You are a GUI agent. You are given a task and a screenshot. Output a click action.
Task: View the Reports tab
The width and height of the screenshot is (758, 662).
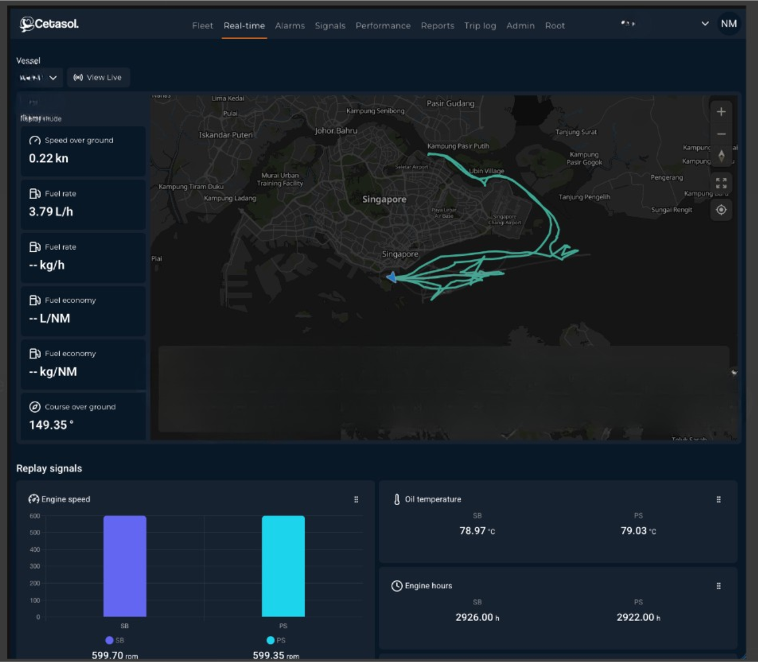click(437, 26)
